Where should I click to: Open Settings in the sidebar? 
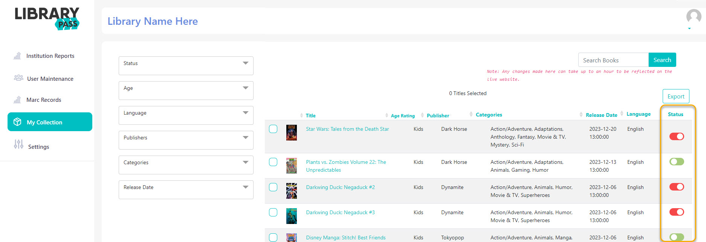pyautogui.click(x=38, y=147)
